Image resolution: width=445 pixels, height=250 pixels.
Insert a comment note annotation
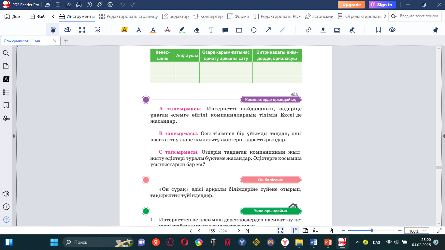click(x=225, y=30)
